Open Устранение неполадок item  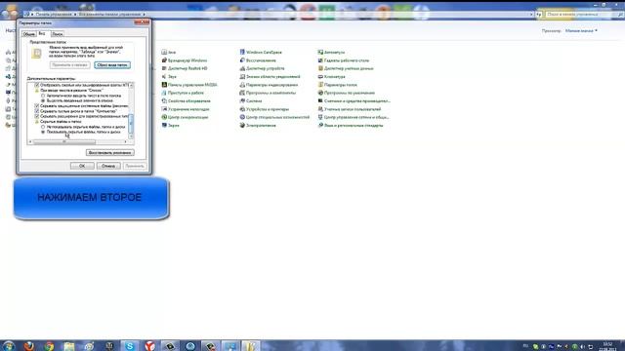click(x=186, y=109)
